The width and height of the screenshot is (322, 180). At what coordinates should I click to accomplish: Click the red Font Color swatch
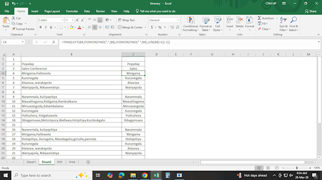80,27
